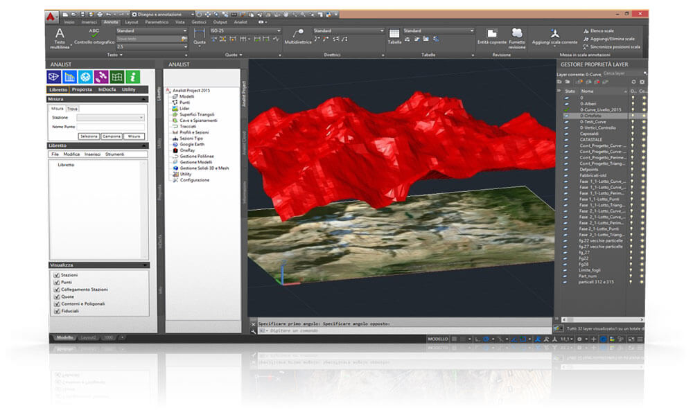The height and width of the screenshot is (417, 693).
Task: Open the Libretto Strumenti menu
Action: pos(114,154)
